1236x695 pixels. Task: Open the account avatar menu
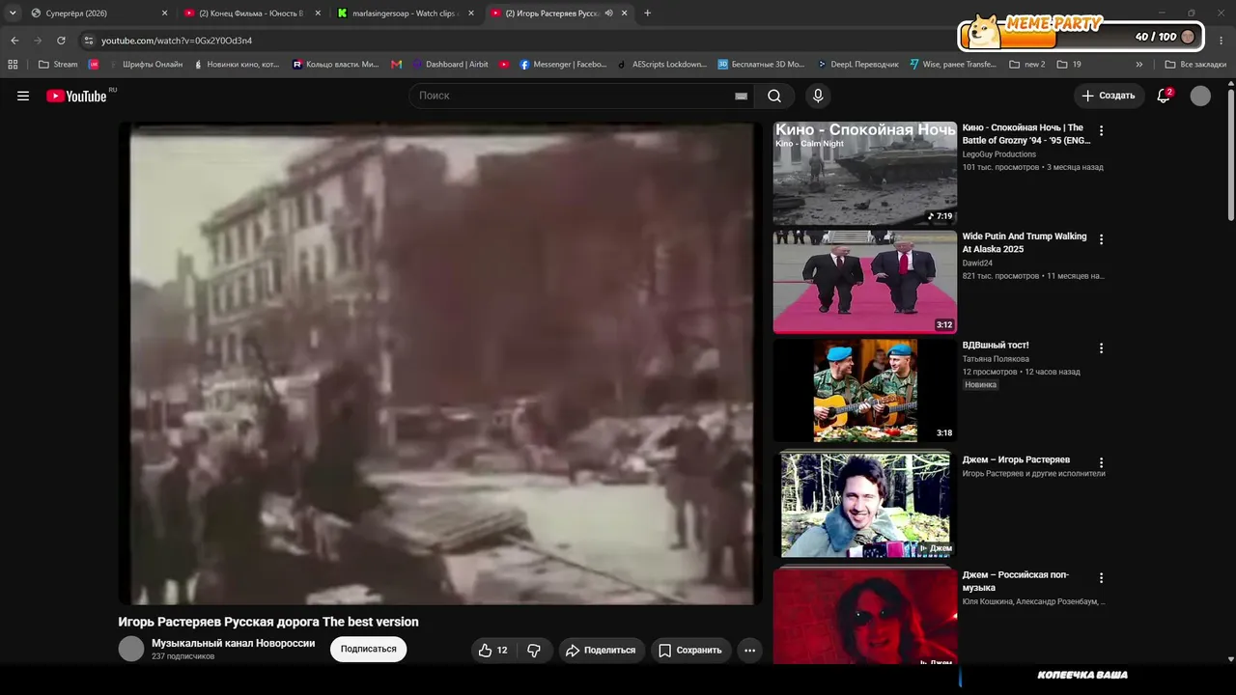[x=1200, y=96]
